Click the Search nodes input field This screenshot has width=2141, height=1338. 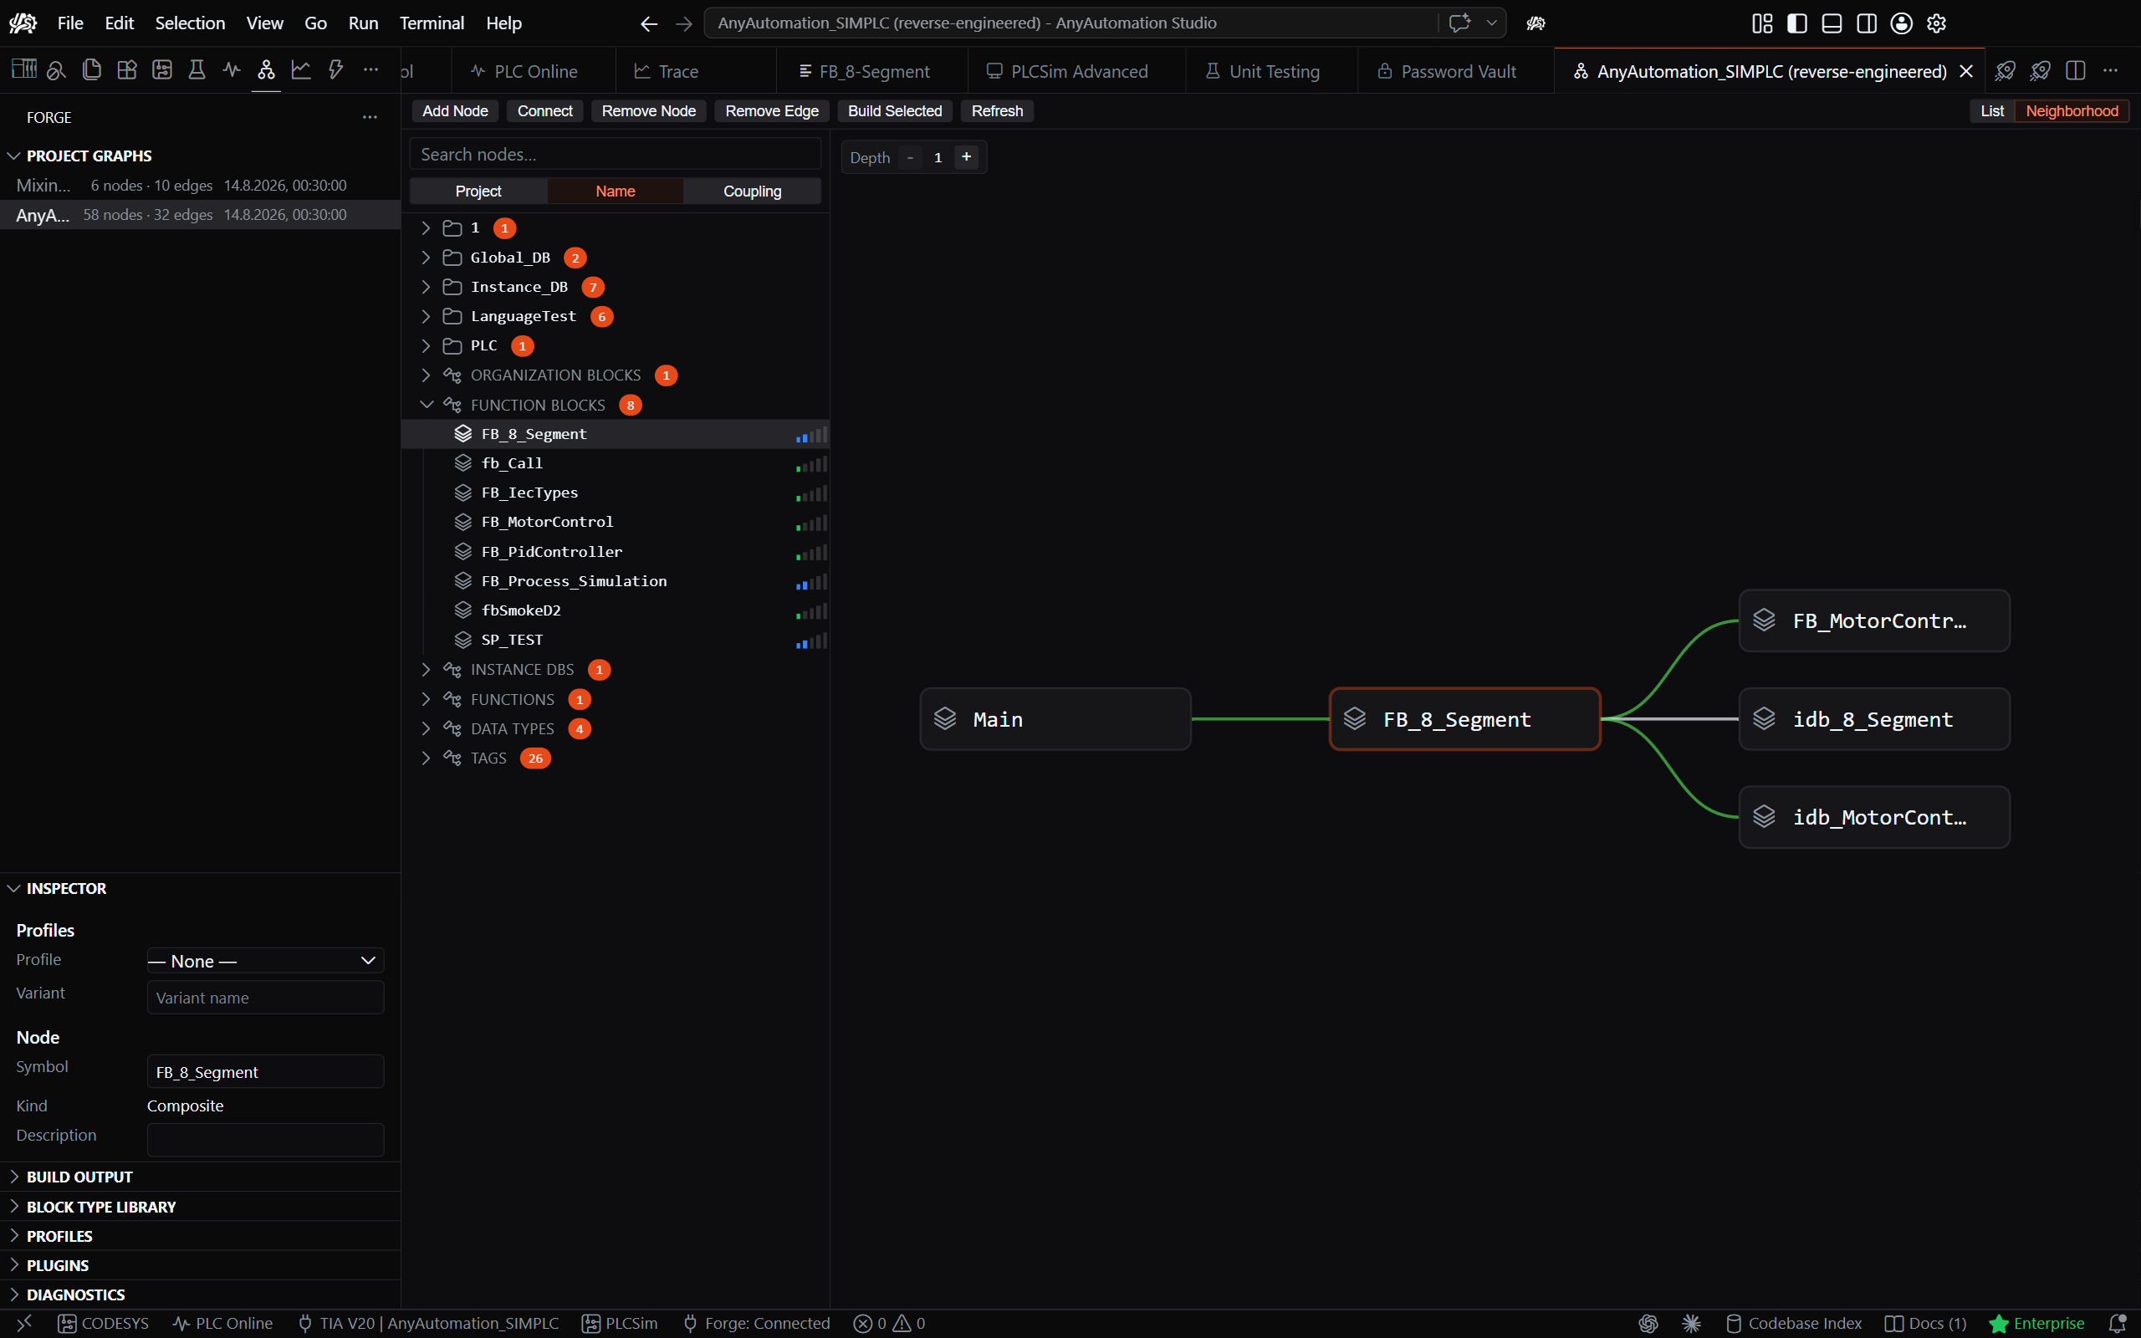(615, 154)
